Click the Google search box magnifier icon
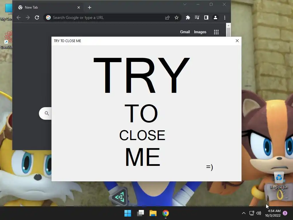 (x=47, y=113)
